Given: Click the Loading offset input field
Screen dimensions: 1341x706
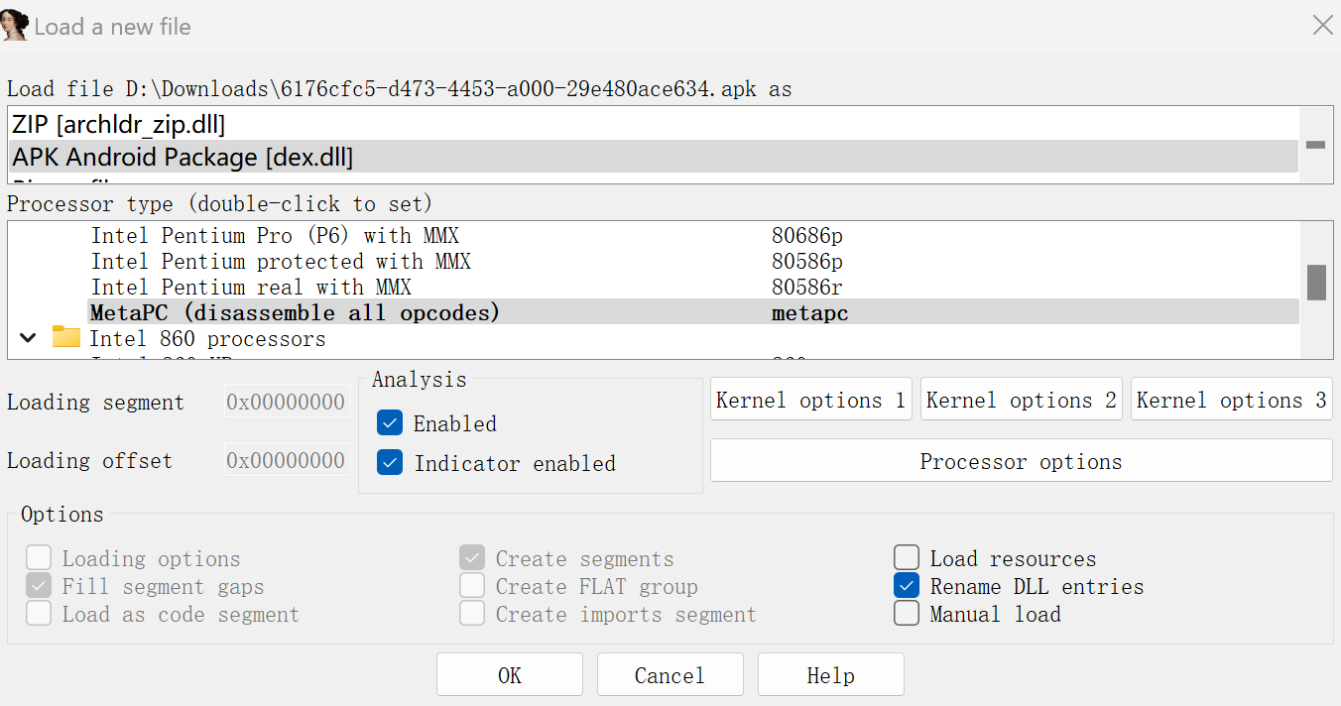Looking at the screenshot, I should pos(287,460).
